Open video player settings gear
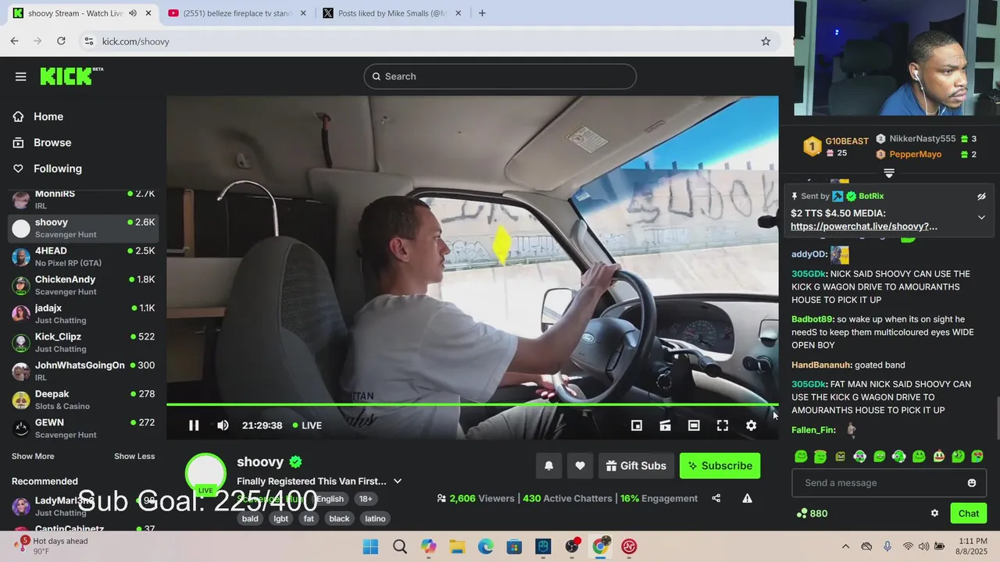The image size is (1000, 562). (751, 425)
